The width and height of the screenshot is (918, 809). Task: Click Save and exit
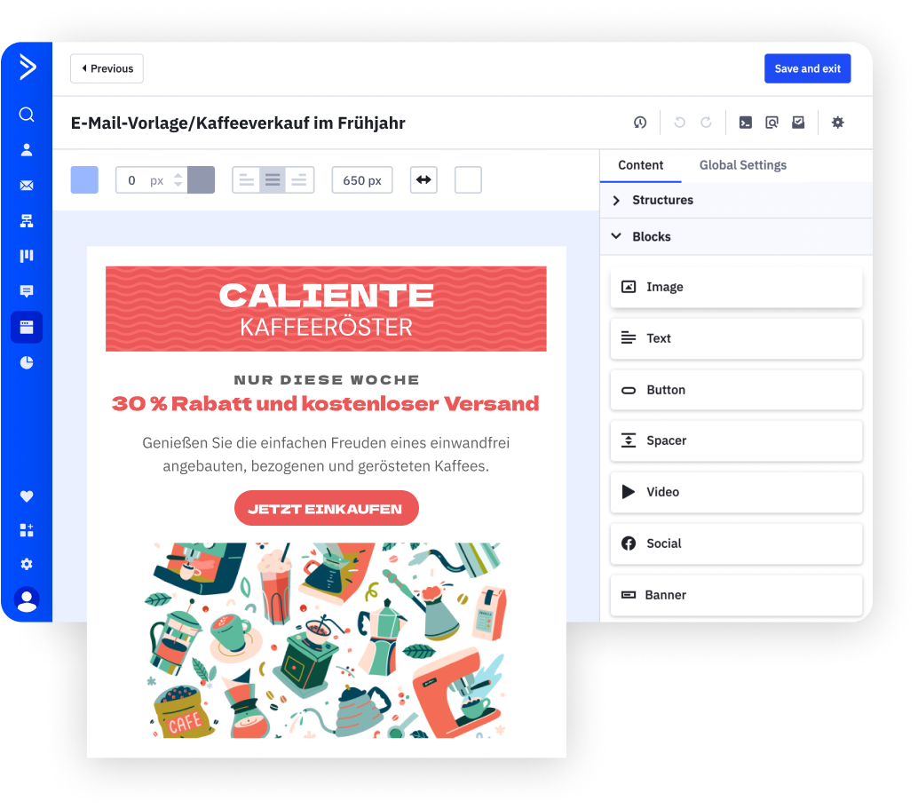(807, 68)
